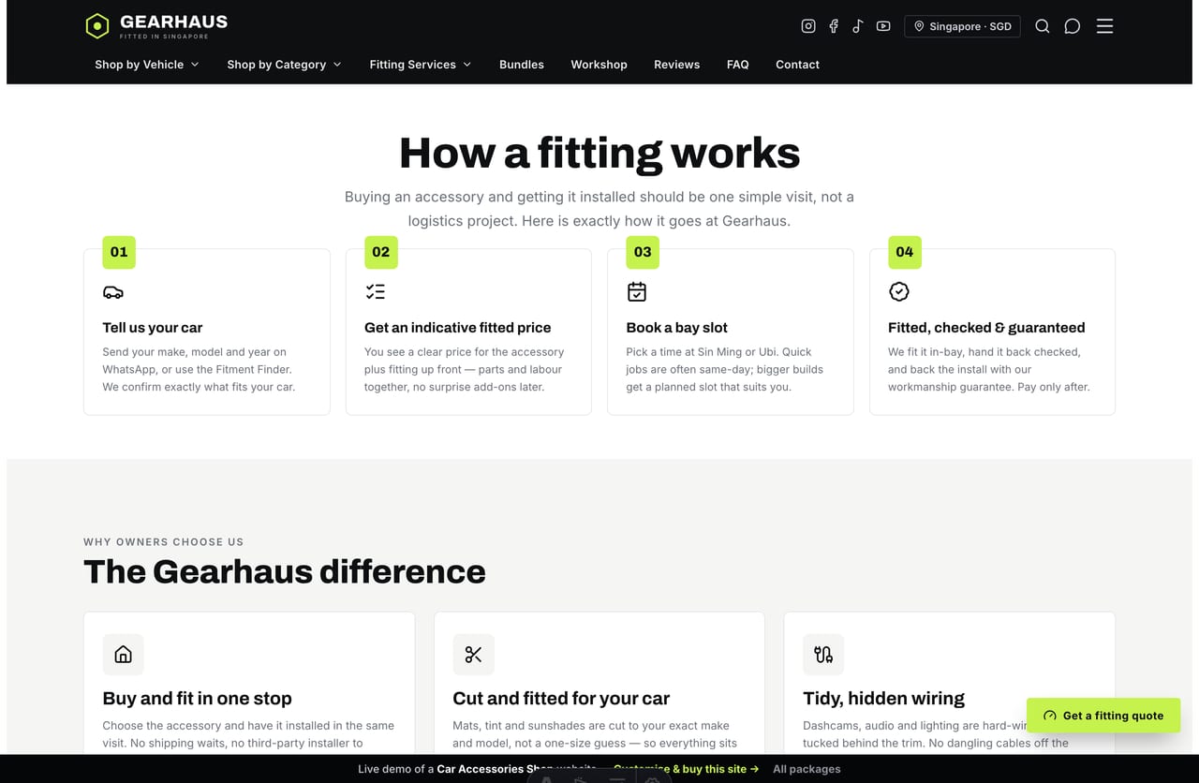Click the 02 step number badge

pos(380,252)
